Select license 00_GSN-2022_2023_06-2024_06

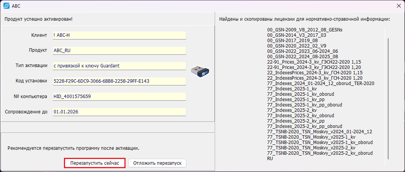(302, 51)
